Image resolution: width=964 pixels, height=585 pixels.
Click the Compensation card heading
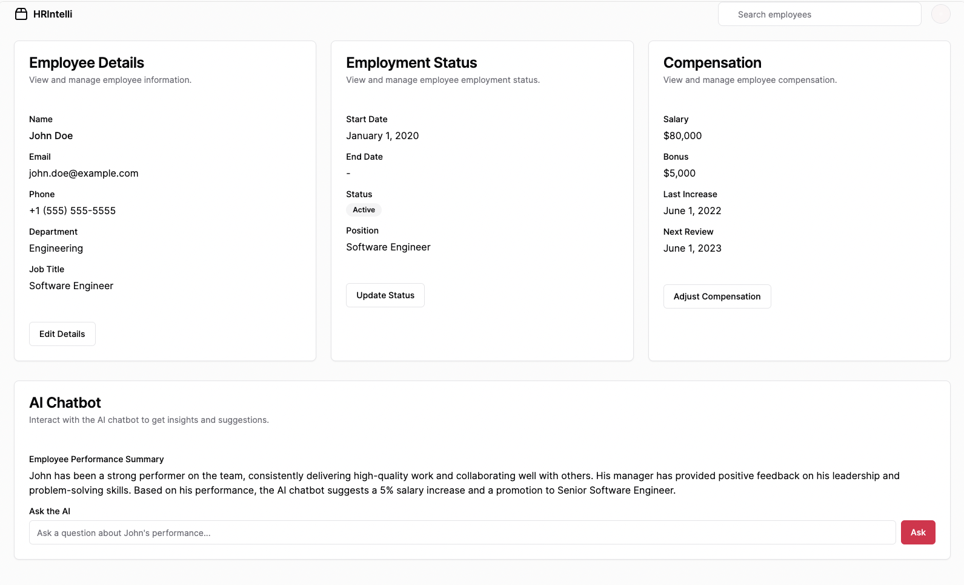click(x=712, y=63)
